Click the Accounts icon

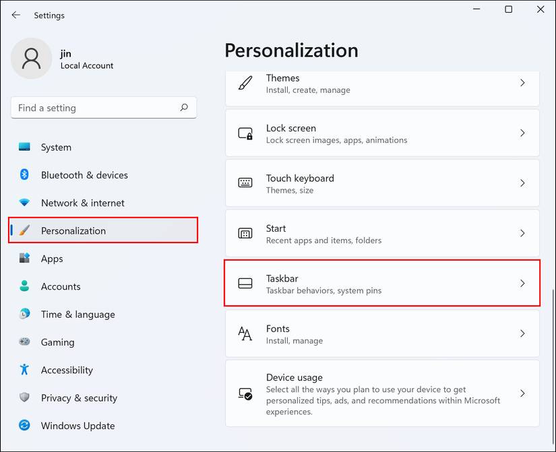(x=24, y=286)
